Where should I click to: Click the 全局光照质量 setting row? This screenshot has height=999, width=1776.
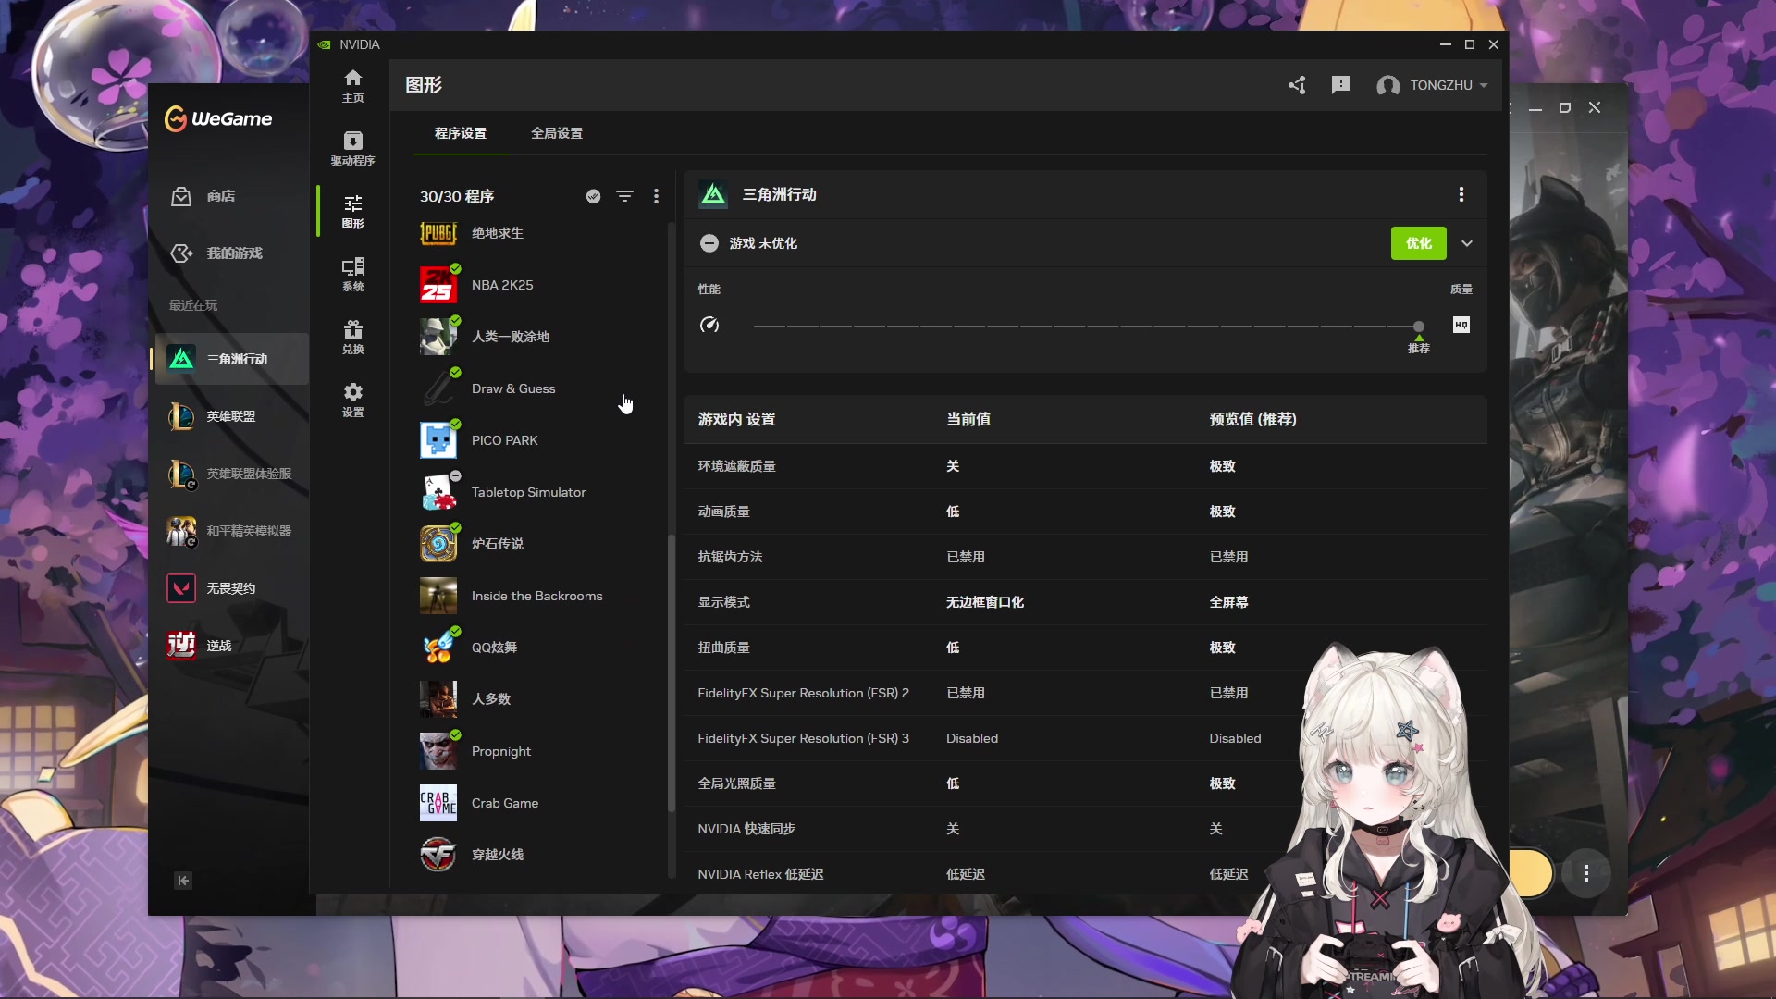tap(1085, 783)
